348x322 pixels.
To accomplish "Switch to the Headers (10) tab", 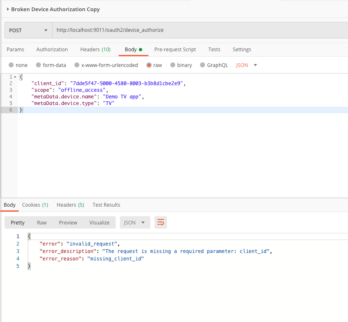I will coord(95,49).
